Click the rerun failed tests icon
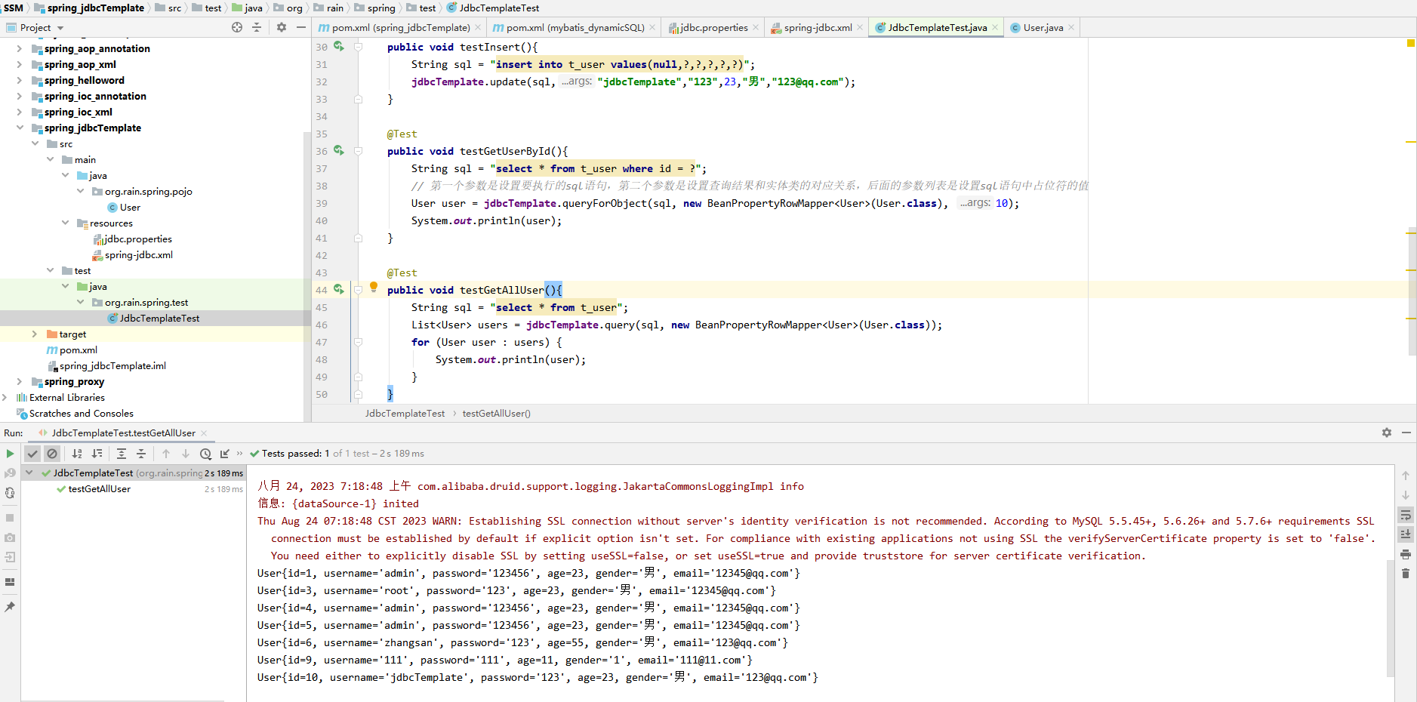Viewport: 1417px width, 702px height. (x=10, y=473)
